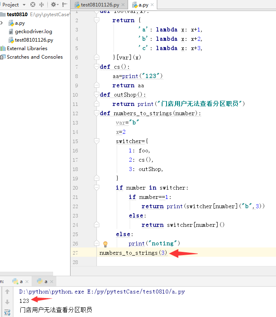Expand the a.py tree node arrow
The height and width of the screenshot is (317, 276).
2,23
